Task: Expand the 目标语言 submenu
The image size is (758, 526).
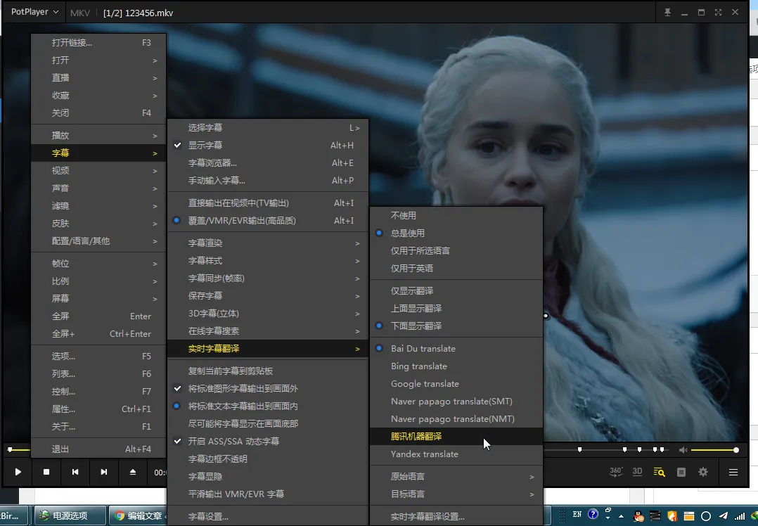Action: pos(456,494)
